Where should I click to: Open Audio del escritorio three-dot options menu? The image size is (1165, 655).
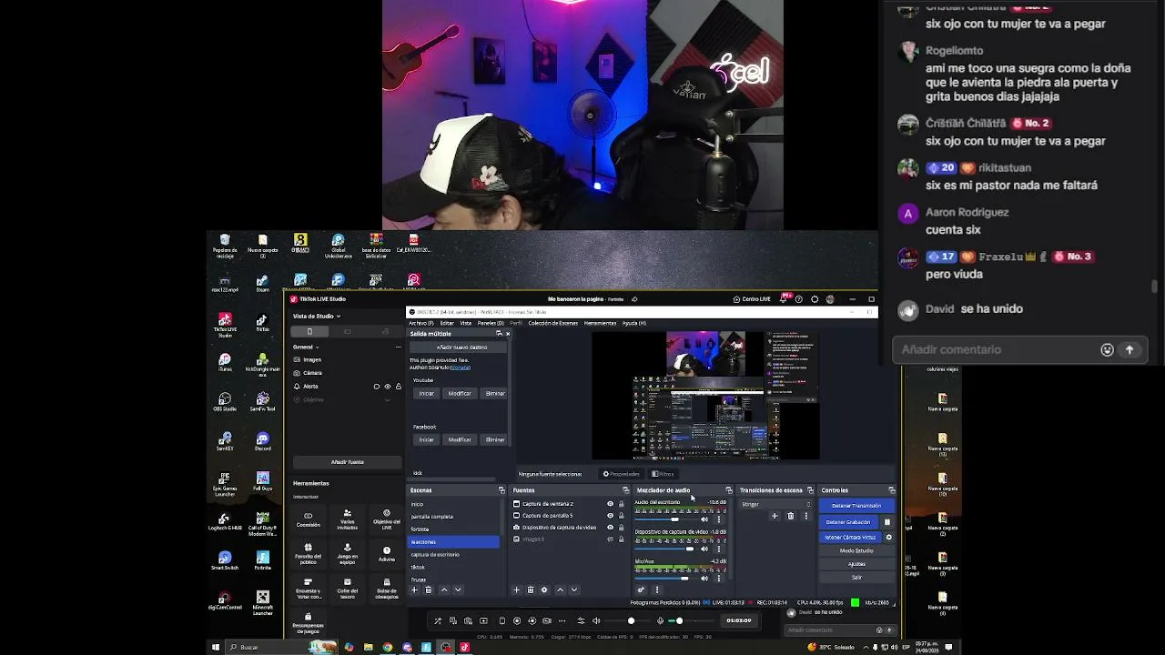pos(718,519)
